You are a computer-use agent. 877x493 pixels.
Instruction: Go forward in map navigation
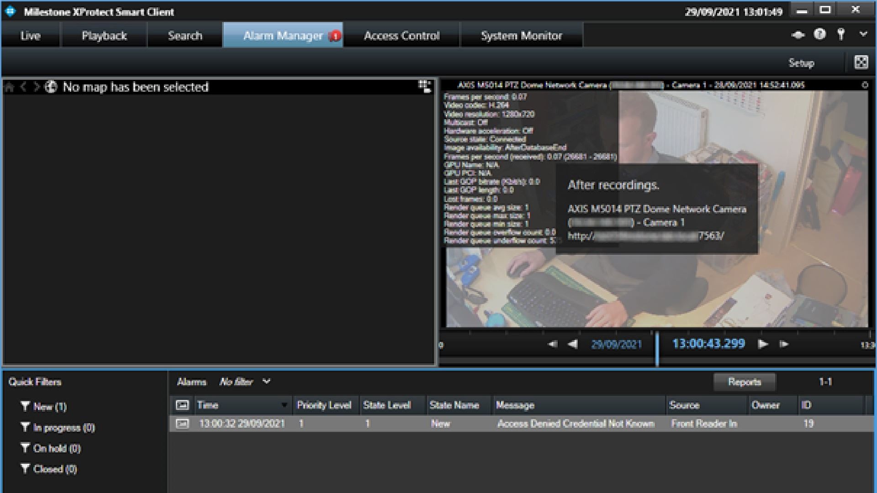pos(37,87)
